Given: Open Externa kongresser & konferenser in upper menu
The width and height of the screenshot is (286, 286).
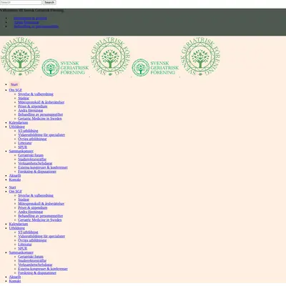Looking at the screenshot, I should 43,167.
